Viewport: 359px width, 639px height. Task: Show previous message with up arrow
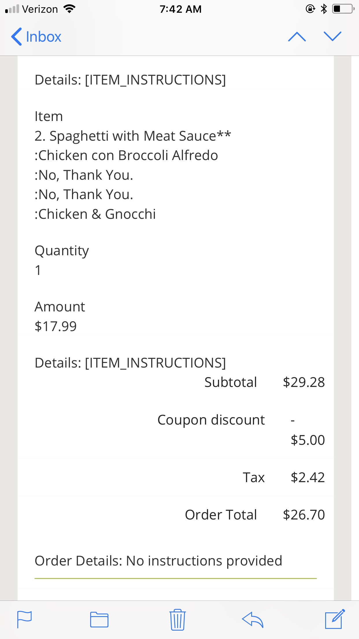(297, 37)
